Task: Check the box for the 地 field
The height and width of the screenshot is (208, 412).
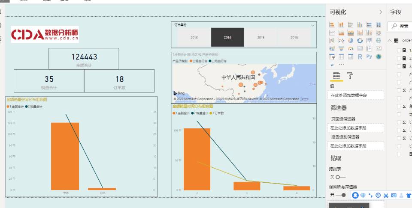Action: tap(399, 114)
